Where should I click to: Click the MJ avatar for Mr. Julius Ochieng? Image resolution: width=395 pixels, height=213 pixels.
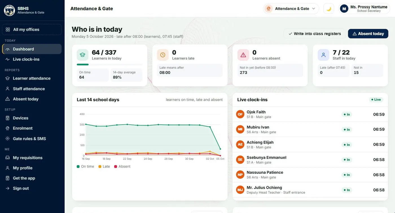(240, 190)
